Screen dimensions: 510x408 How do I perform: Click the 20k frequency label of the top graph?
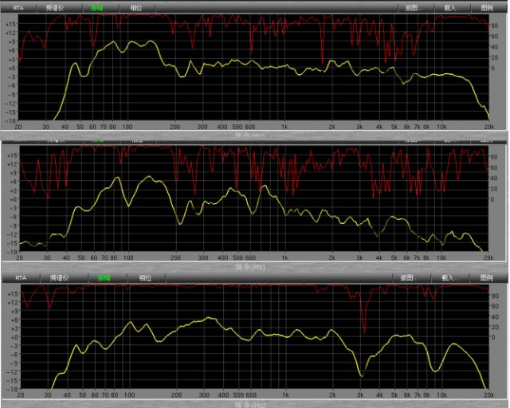point(488,127)
